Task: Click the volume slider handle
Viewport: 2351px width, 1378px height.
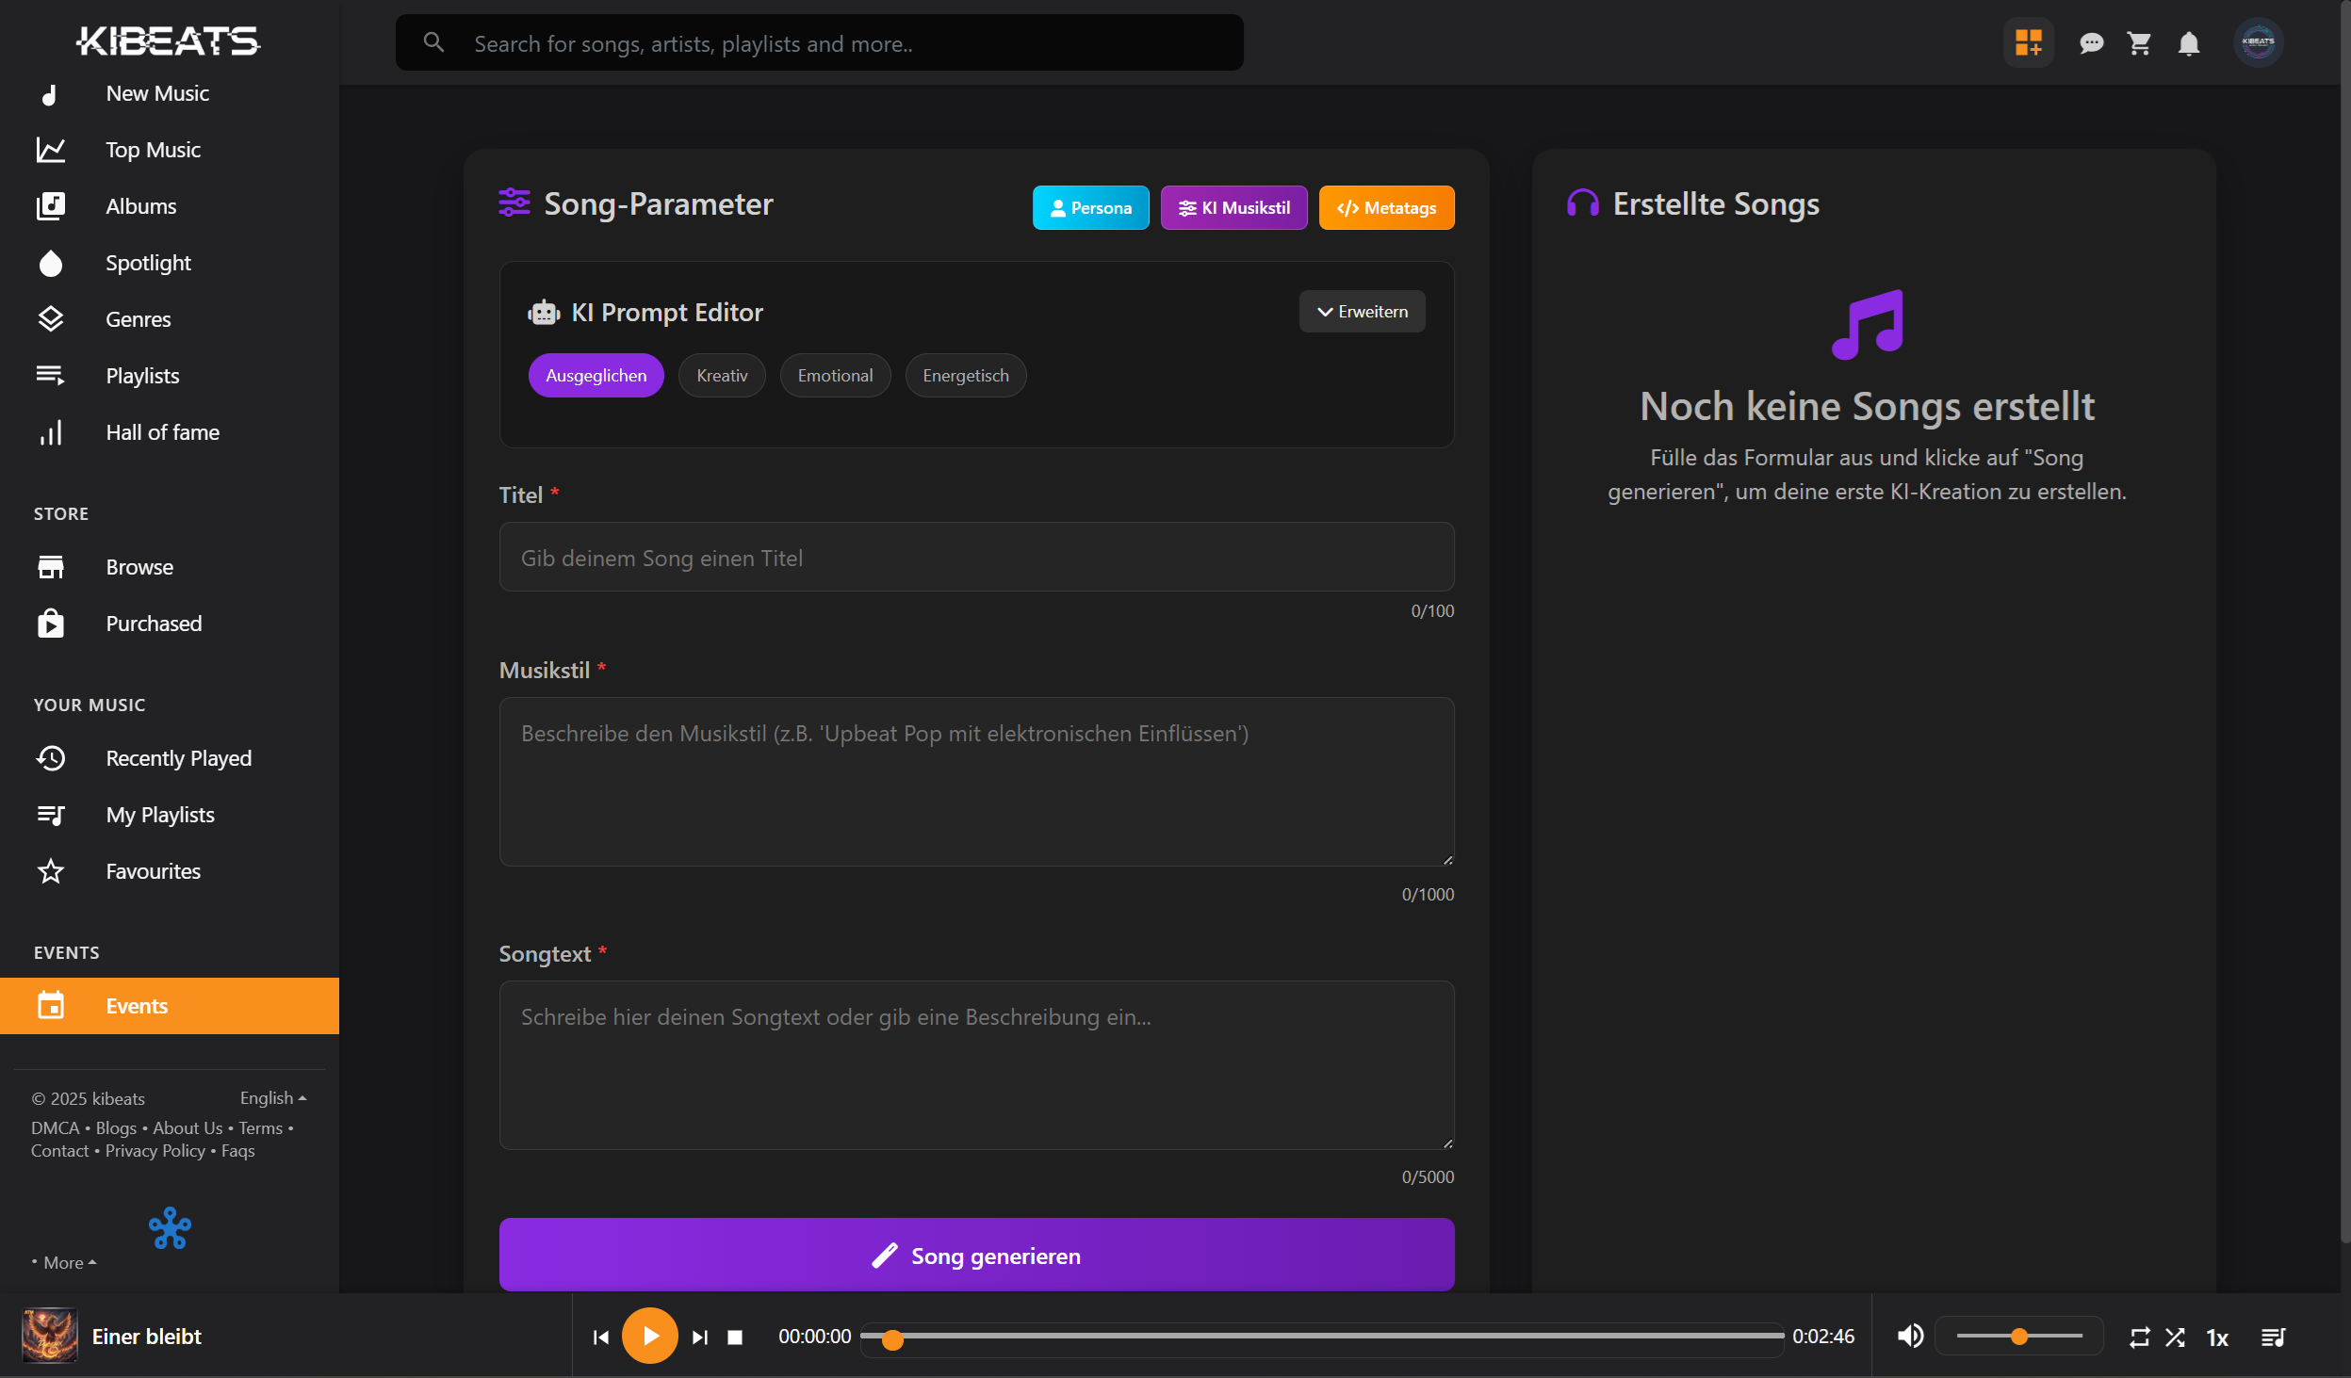Action: (x=2018, y=1336)
